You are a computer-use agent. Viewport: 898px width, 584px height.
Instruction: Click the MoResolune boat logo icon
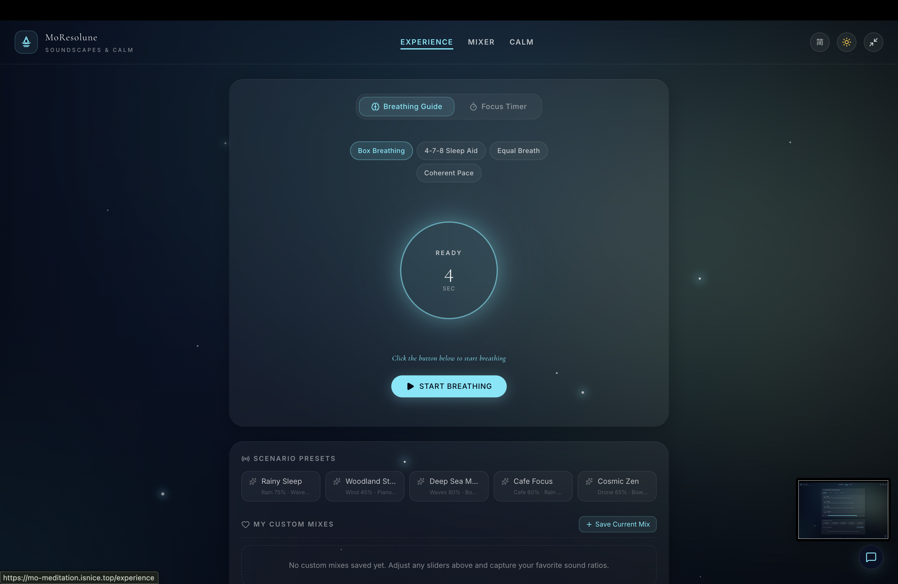(26, 42)
